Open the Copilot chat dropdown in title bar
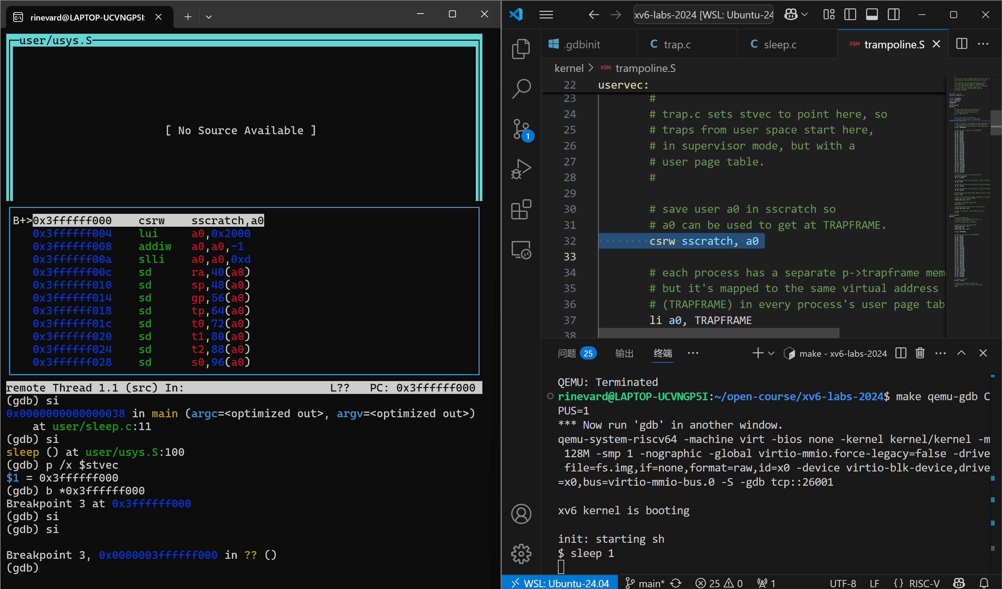The image size is (1002, 589). (804, 15)
